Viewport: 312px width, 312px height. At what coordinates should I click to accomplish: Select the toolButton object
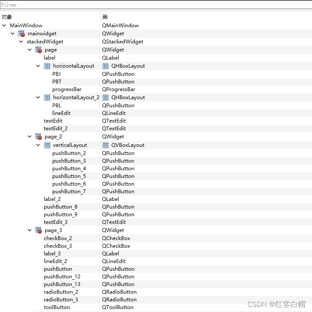pyautogui.click(x=57, y=307)
